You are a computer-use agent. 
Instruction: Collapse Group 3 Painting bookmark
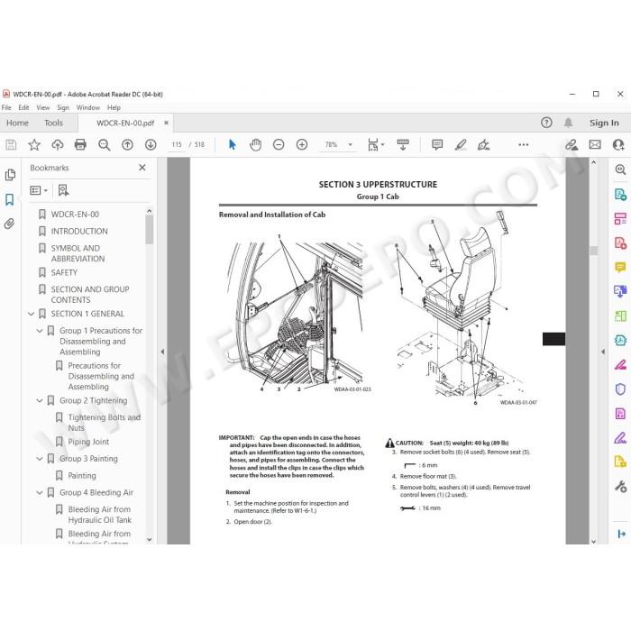click(x=40, y=459)
